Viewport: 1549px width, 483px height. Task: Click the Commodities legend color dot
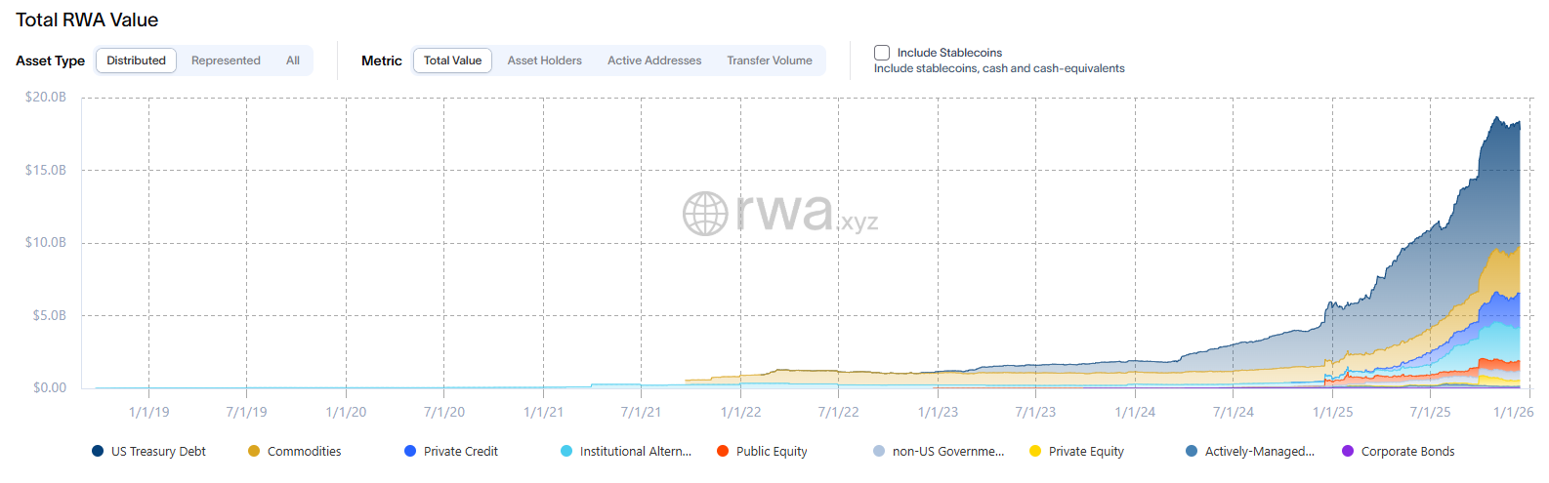pyautogui.click(x=254, y=451)
